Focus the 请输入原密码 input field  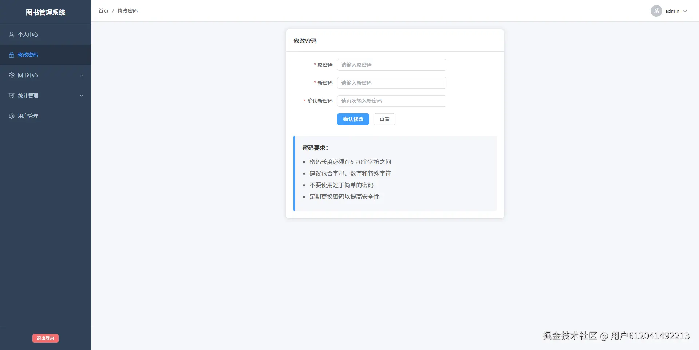click(391, 65)
